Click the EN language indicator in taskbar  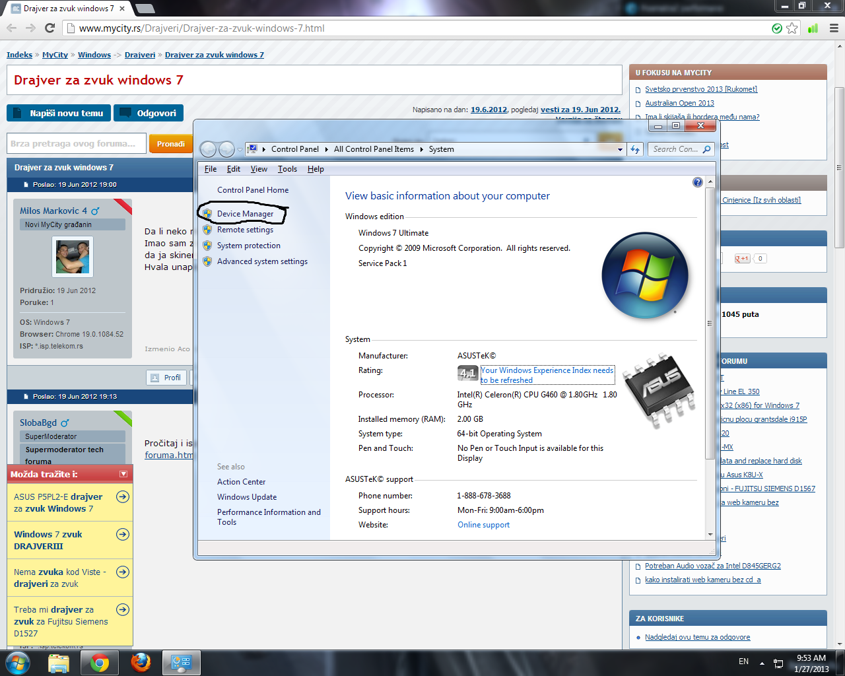pos(744,661)
